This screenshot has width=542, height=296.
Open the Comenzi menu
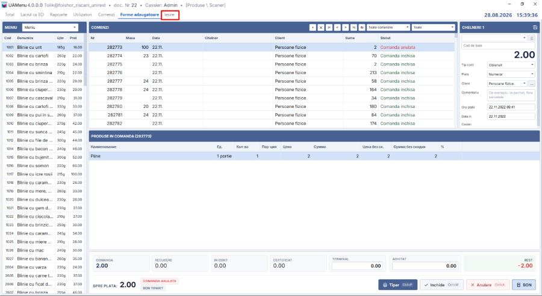pyautogui.click(x=106, y=14)
